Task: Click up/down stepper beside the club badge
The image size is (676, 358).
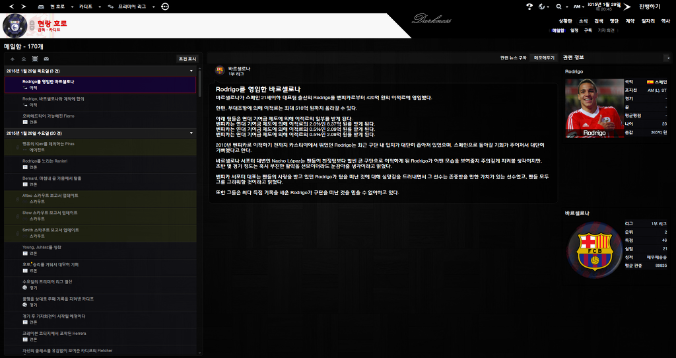Action: [x=32, y=26]
